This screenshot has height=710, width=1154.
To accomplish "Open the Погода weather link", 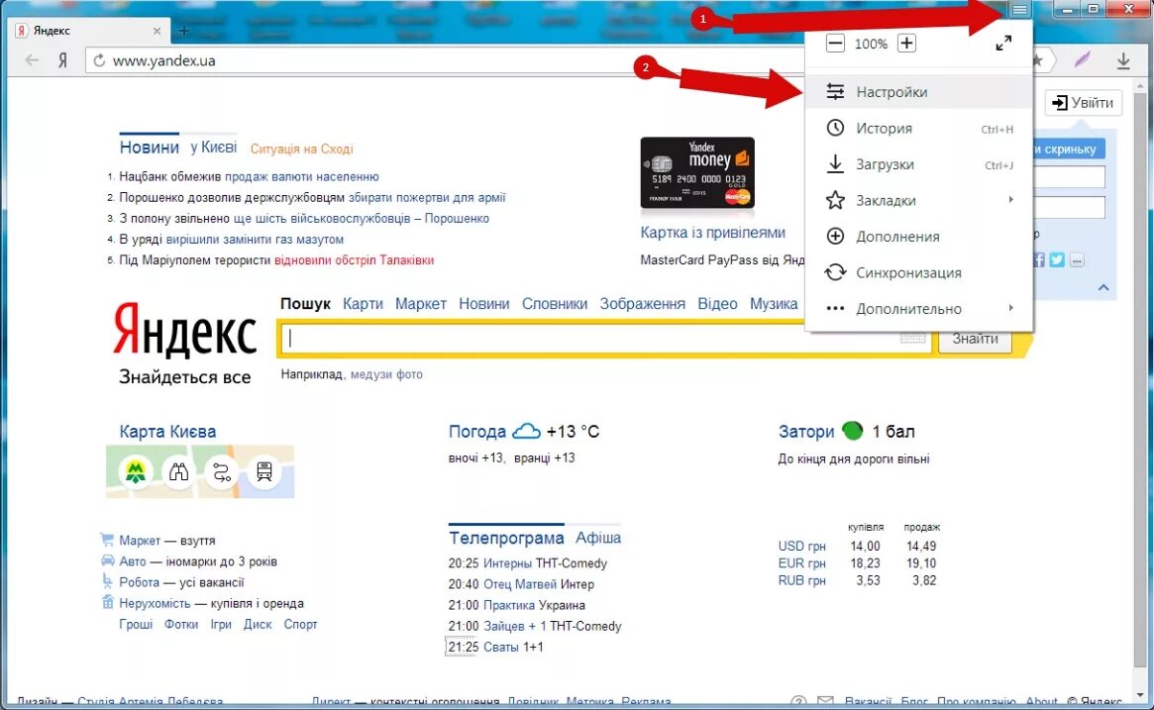I will (477, 431).
